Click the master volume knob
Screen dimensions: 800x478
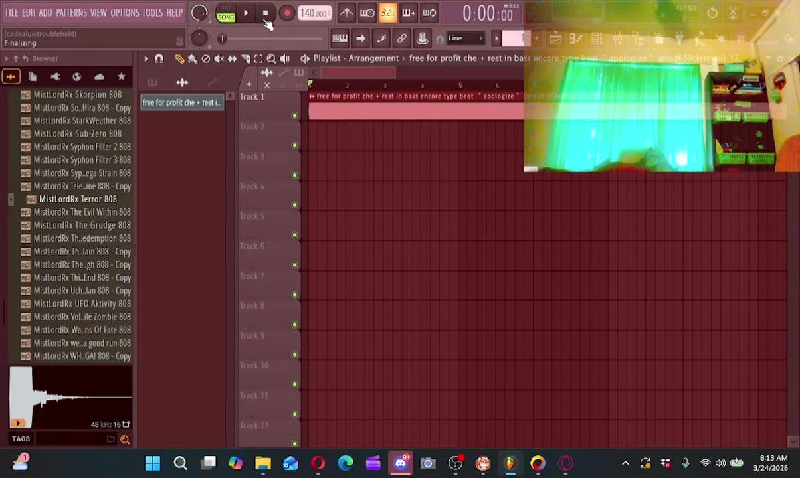(199, 13)
